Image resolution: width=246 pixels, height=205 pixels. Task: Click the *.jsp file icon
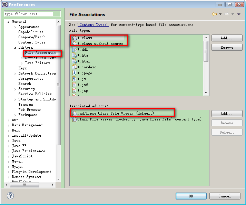pyautogui.click(x=75, y=90)
